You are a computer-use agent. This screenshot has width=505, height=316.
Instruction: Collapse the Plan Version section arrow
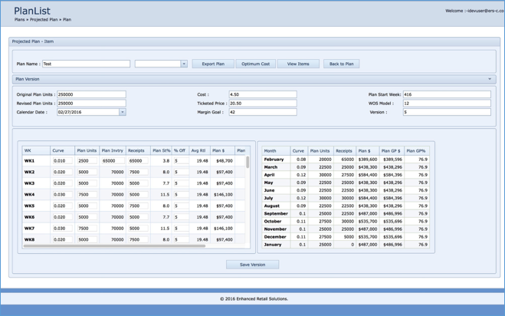(490, 79)
